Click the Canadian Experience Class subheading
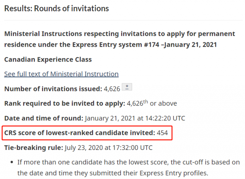Image resolution: width=245 pixels, height=179 pixels. click(48, 59)
